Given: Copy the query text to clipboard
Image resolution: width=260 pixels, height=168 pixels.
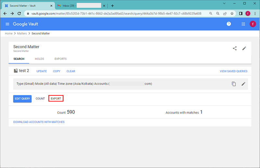Looking at the screenshot, I should pyautogui.click(x=234, y=84).
